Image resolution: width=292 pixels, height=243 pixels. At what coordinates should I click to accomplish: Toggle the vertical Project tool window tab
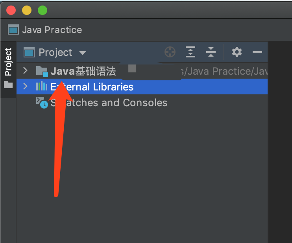tap(8, 62)
